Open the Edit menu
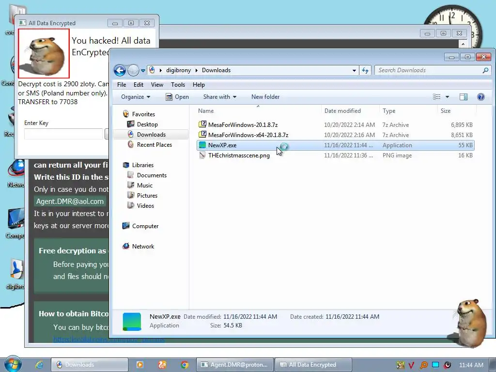The image size is (496, 372). click(138, 85)
